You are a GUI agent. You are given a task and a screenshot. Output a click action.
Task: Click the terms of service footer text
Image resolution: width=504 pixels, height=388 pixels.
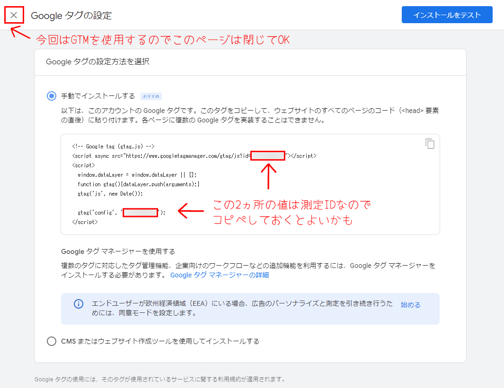[x=160, y=379]
